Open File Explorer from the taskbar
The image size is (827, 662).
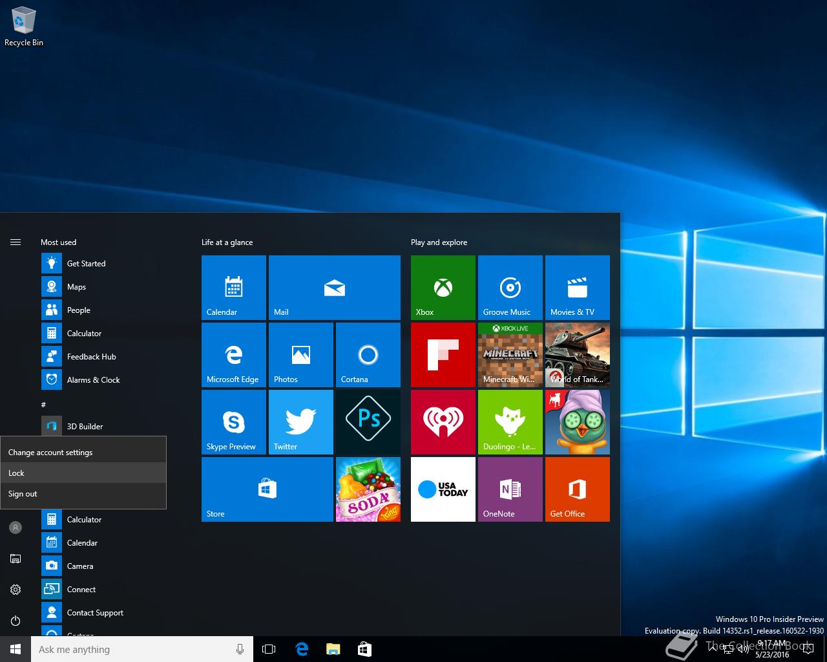333,649
